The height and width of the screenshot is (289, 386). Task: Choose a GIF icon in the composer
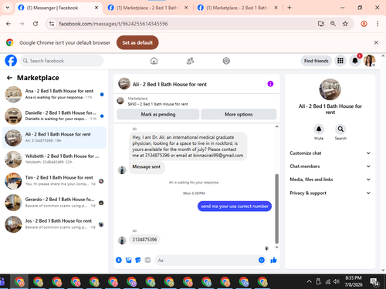(147, 260)
